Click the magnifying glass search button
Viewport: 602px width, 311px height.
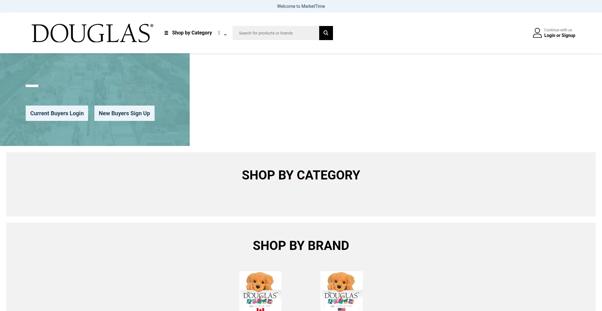click(326, 33)
